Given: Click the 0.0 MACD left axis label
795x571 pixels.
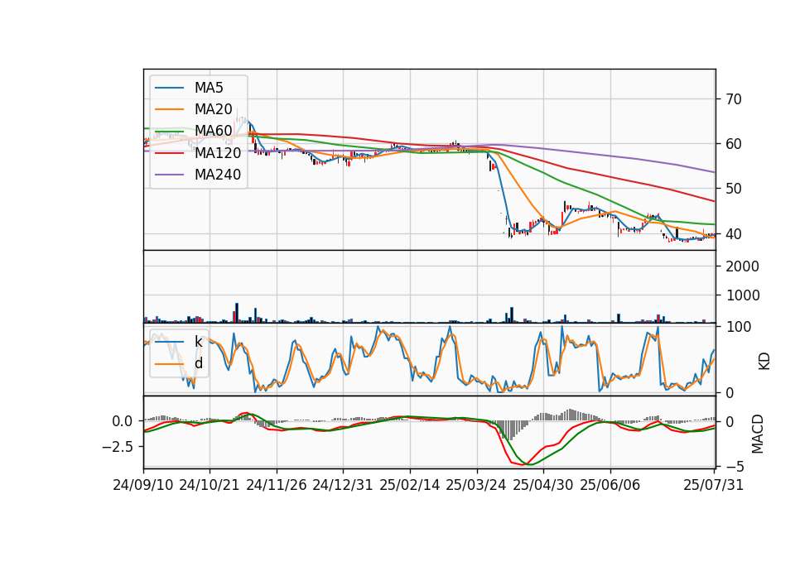Looking at the screenshot, I should pos(123,421).
